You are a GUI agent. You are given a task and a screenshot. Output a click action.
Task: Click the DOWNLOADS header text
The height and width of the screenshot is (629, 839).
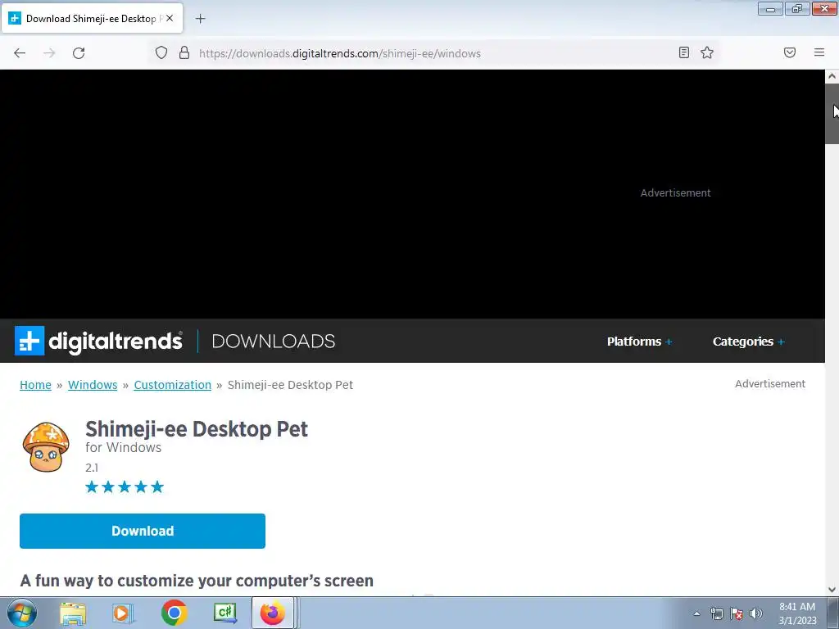click(274, 342)
